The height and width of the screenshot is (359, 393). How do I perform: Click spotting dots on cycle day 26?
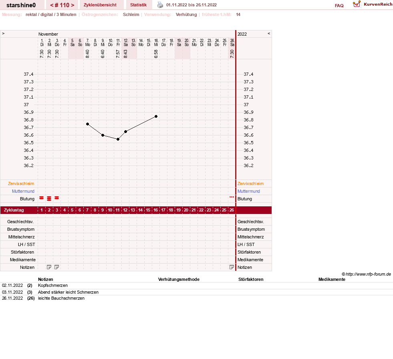[x=232, y=197]
